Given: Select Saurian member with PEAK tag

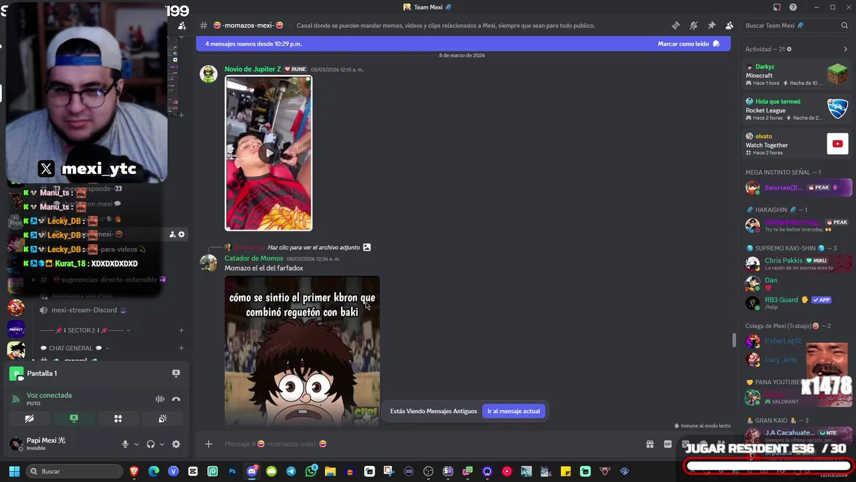Looking at the screenshot, I should point(796,187).
